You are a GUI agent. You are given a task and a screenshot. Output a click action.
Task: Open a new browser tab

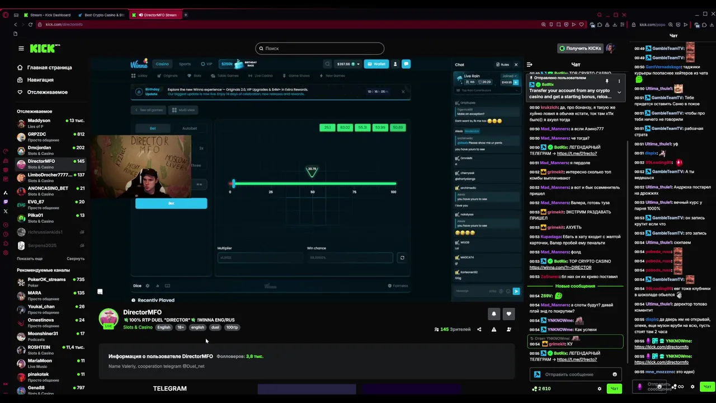pyautogui.click(x=186, y=15)
